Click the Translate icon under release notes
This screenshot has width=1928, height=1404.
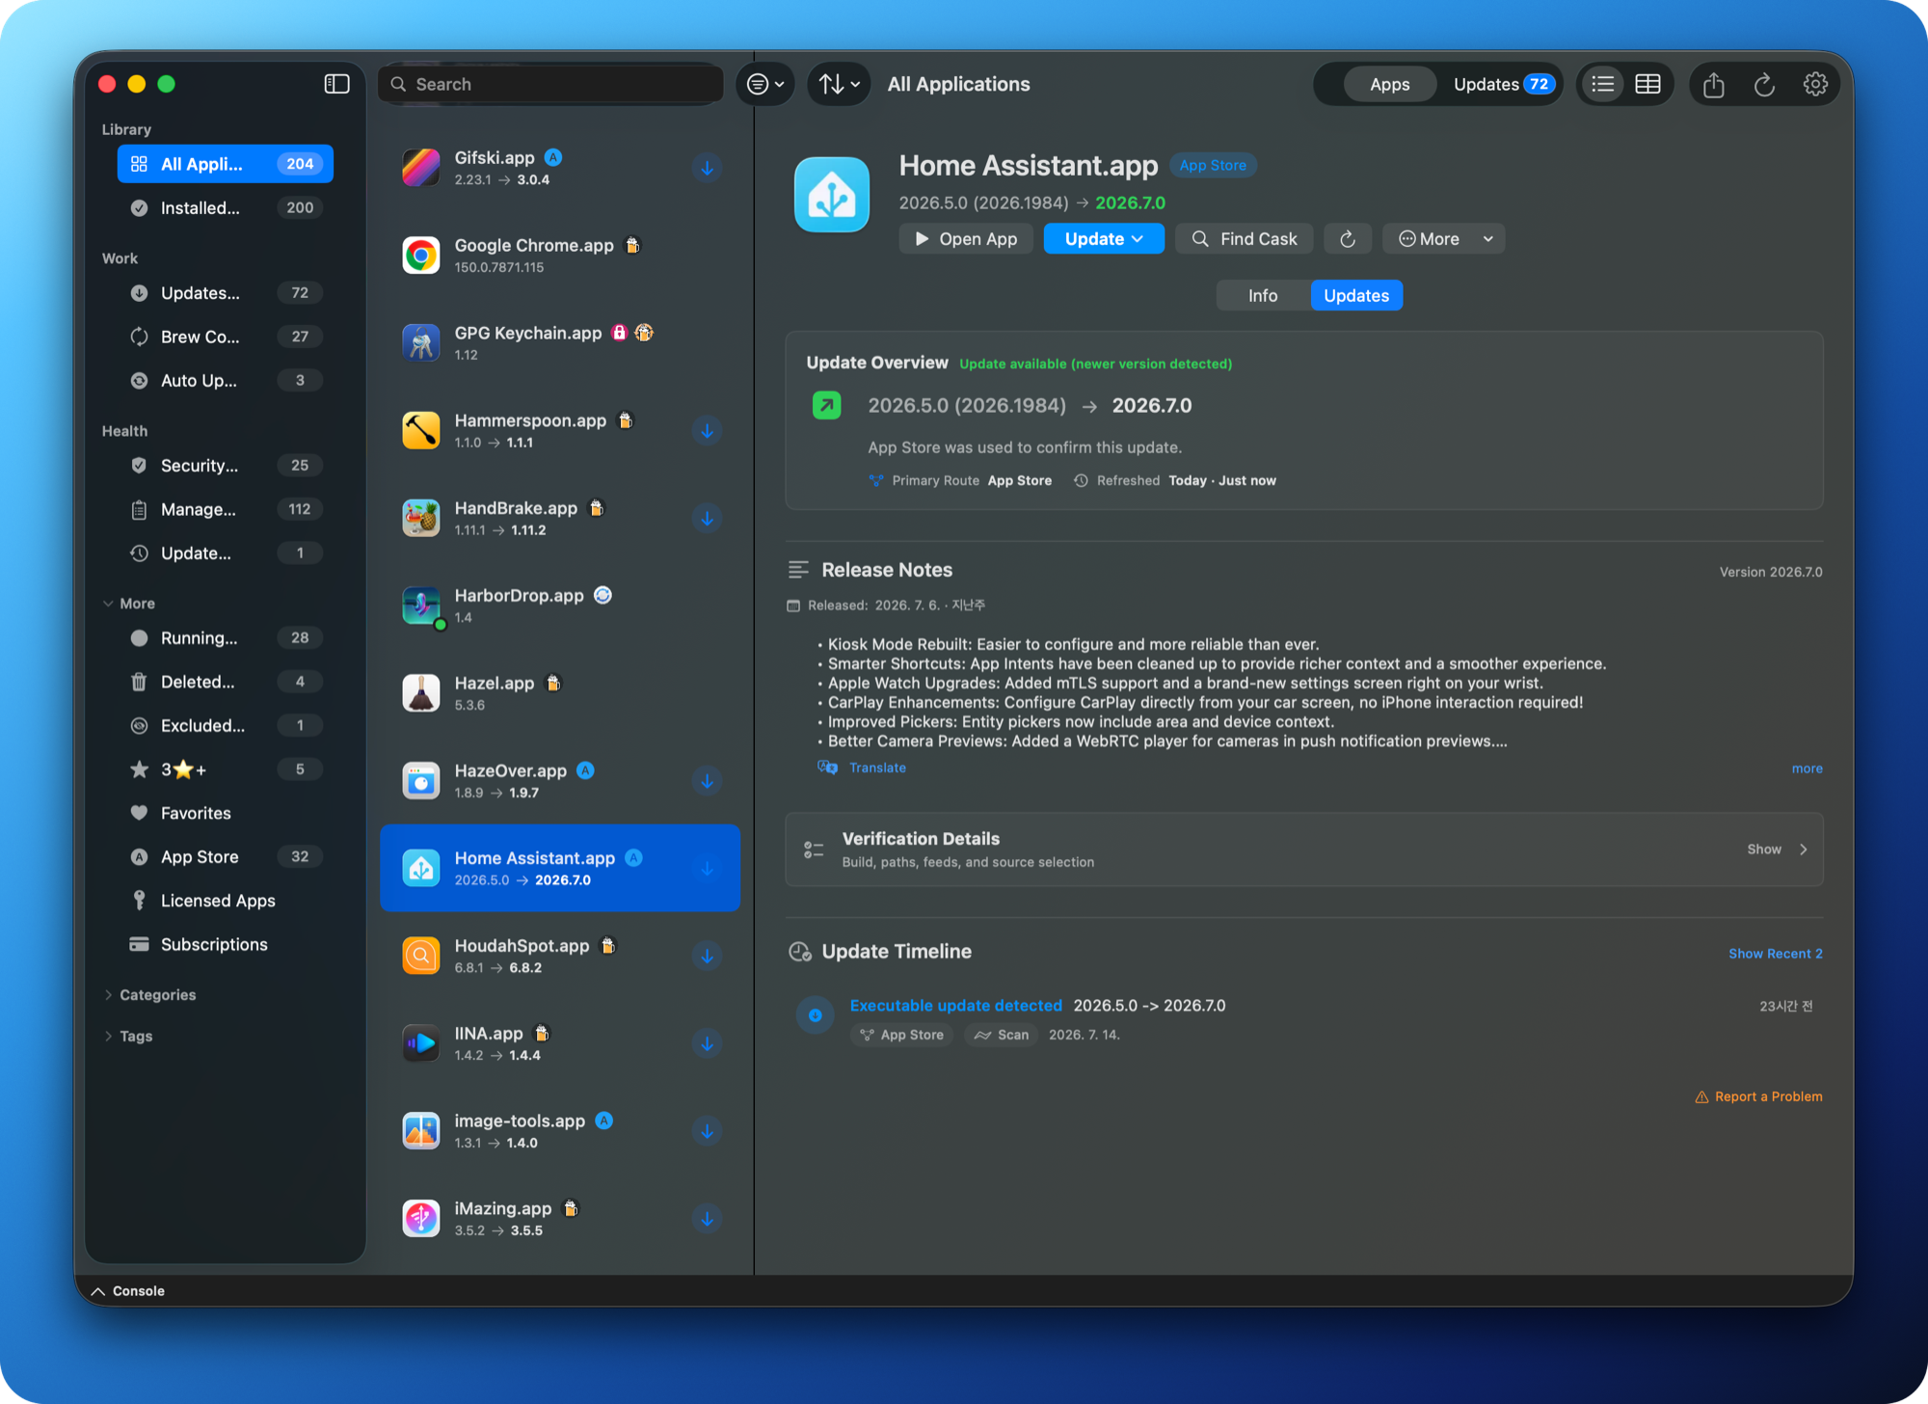[x=827, y=768]
